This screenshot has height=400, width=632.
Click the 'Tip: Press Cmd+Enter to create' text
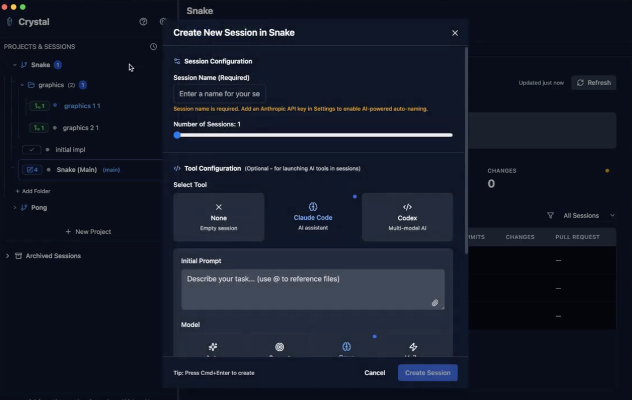(214, 373)
